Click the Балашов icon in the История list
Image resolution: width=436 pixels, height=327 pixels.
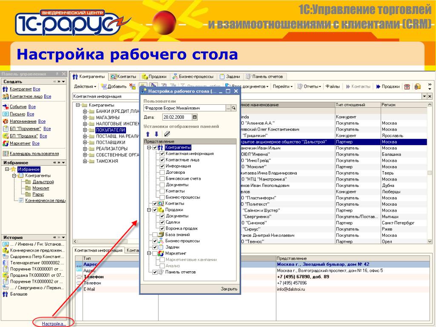click(x=5, y=294)
